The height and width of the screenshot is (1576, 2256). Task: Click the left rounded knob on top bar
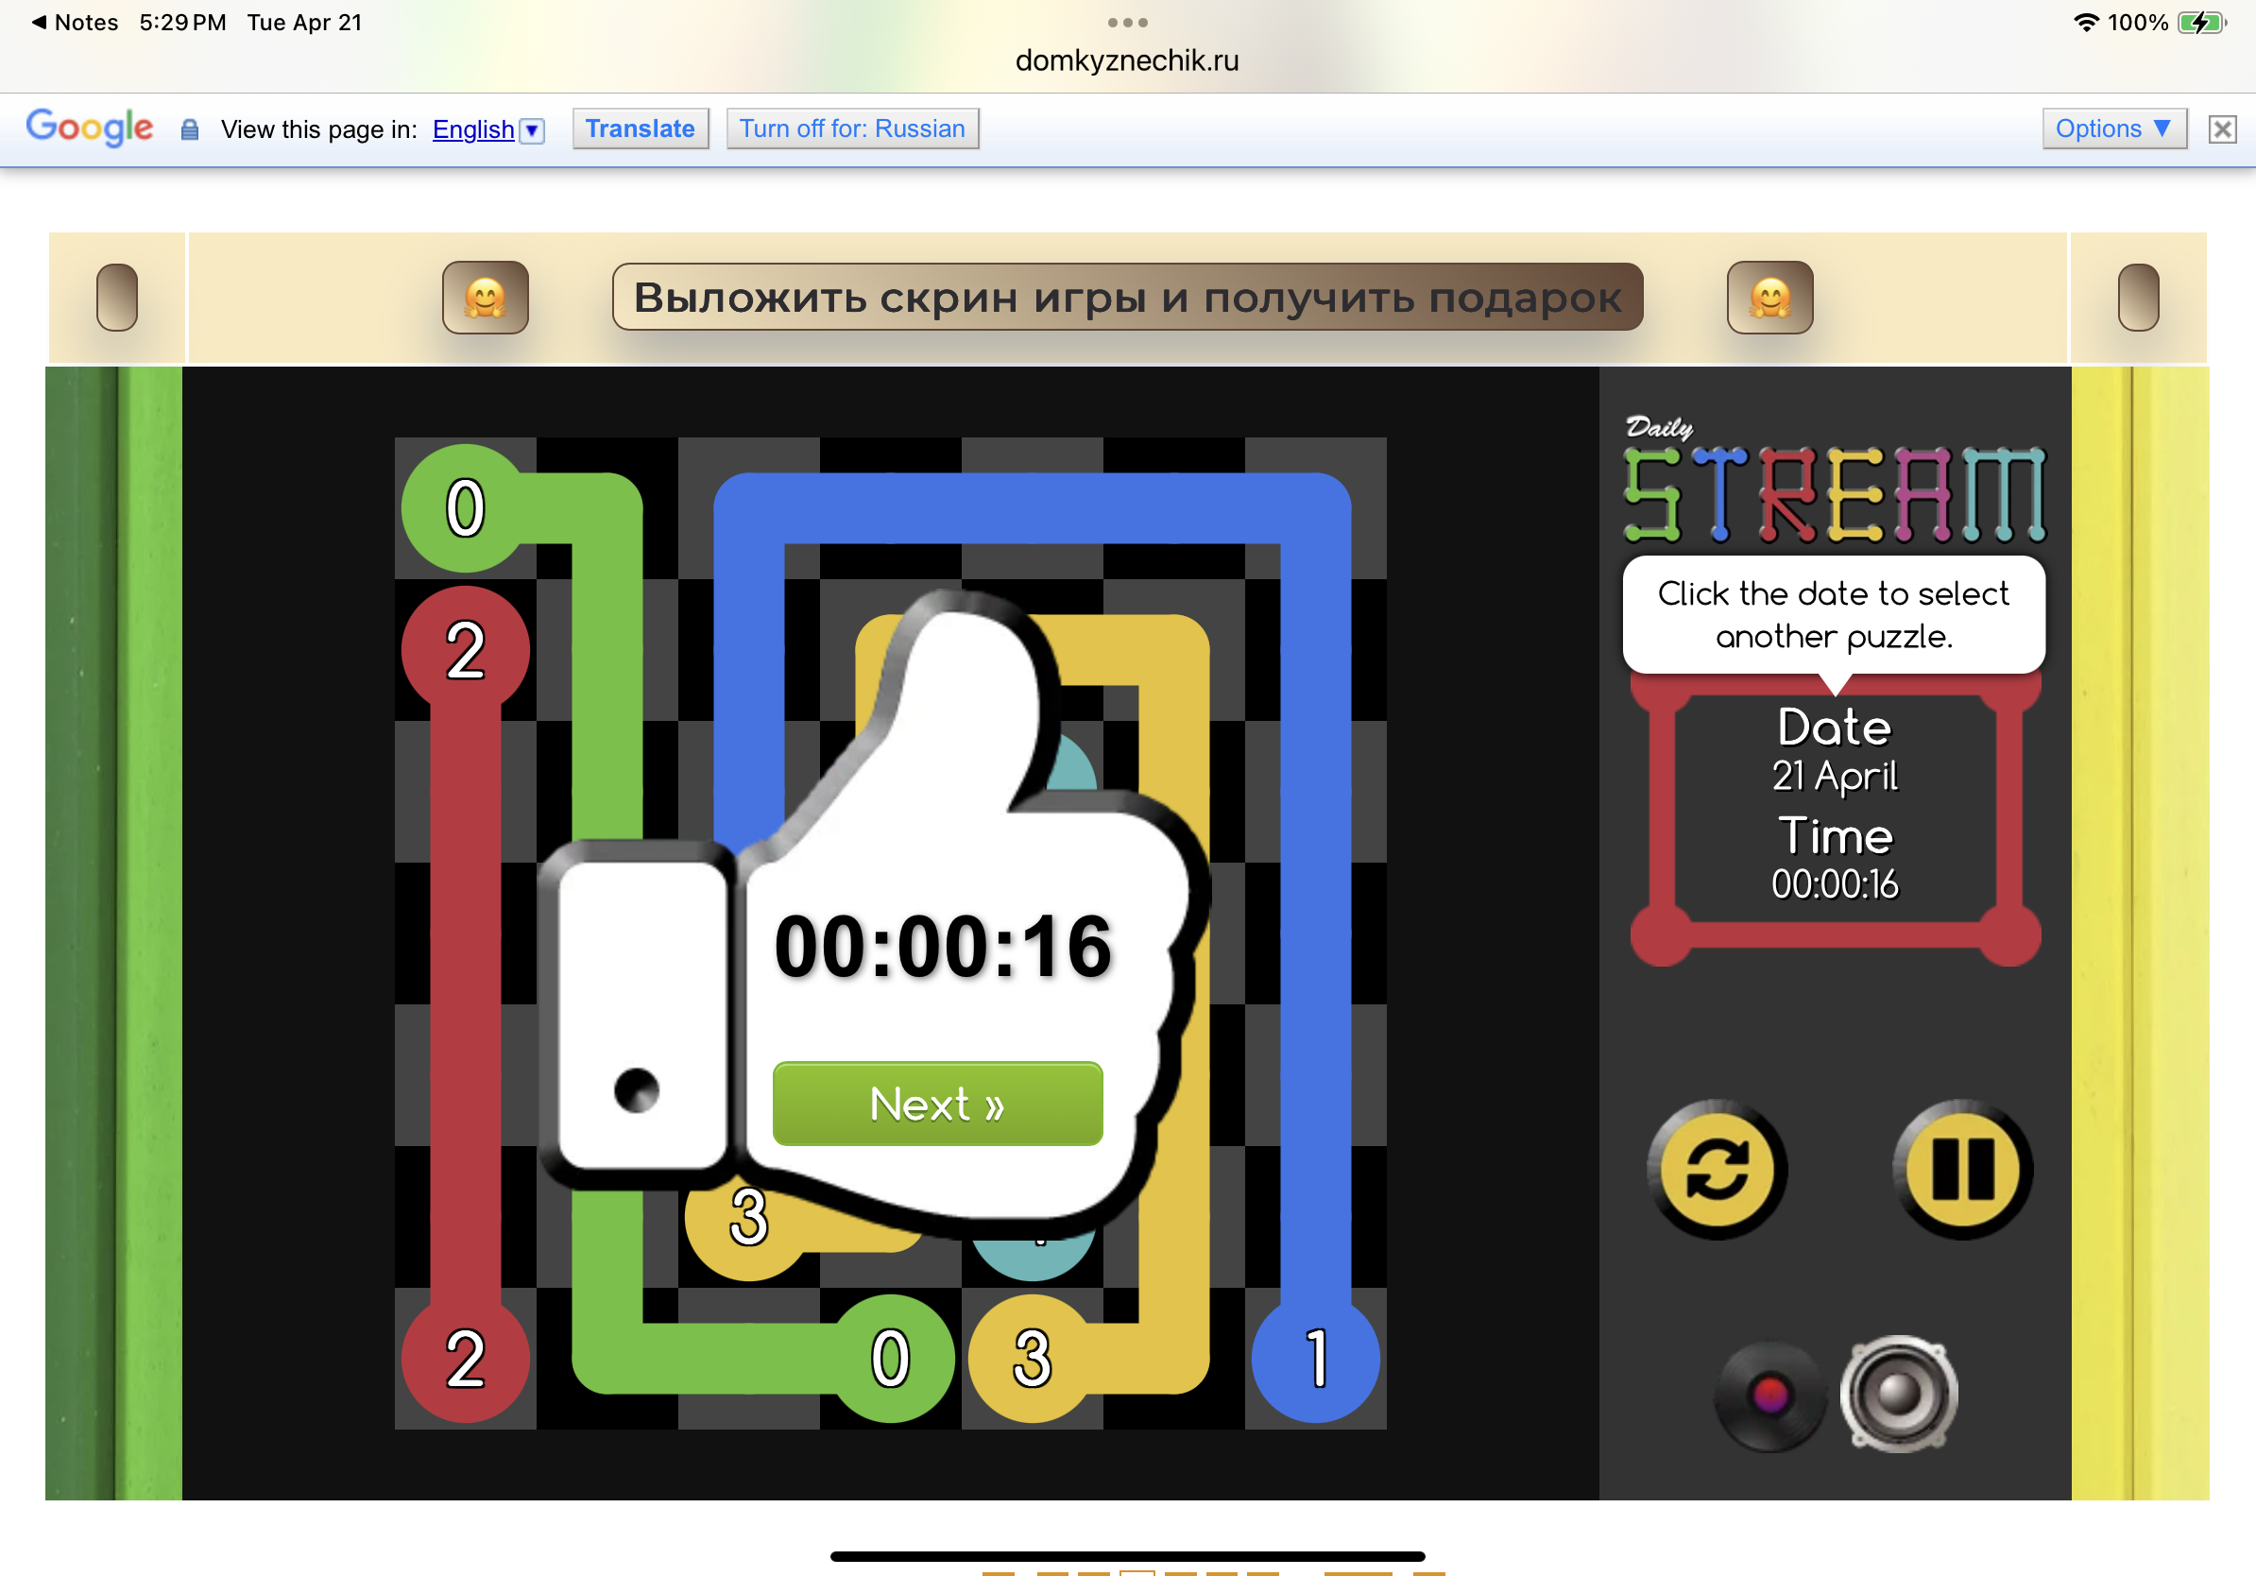point(117,298)
